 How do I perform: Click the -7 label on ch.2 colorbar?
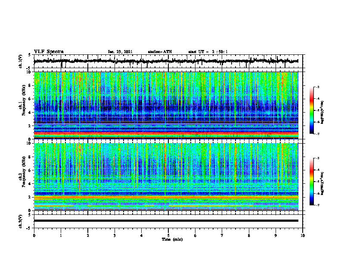click(317, 205)
